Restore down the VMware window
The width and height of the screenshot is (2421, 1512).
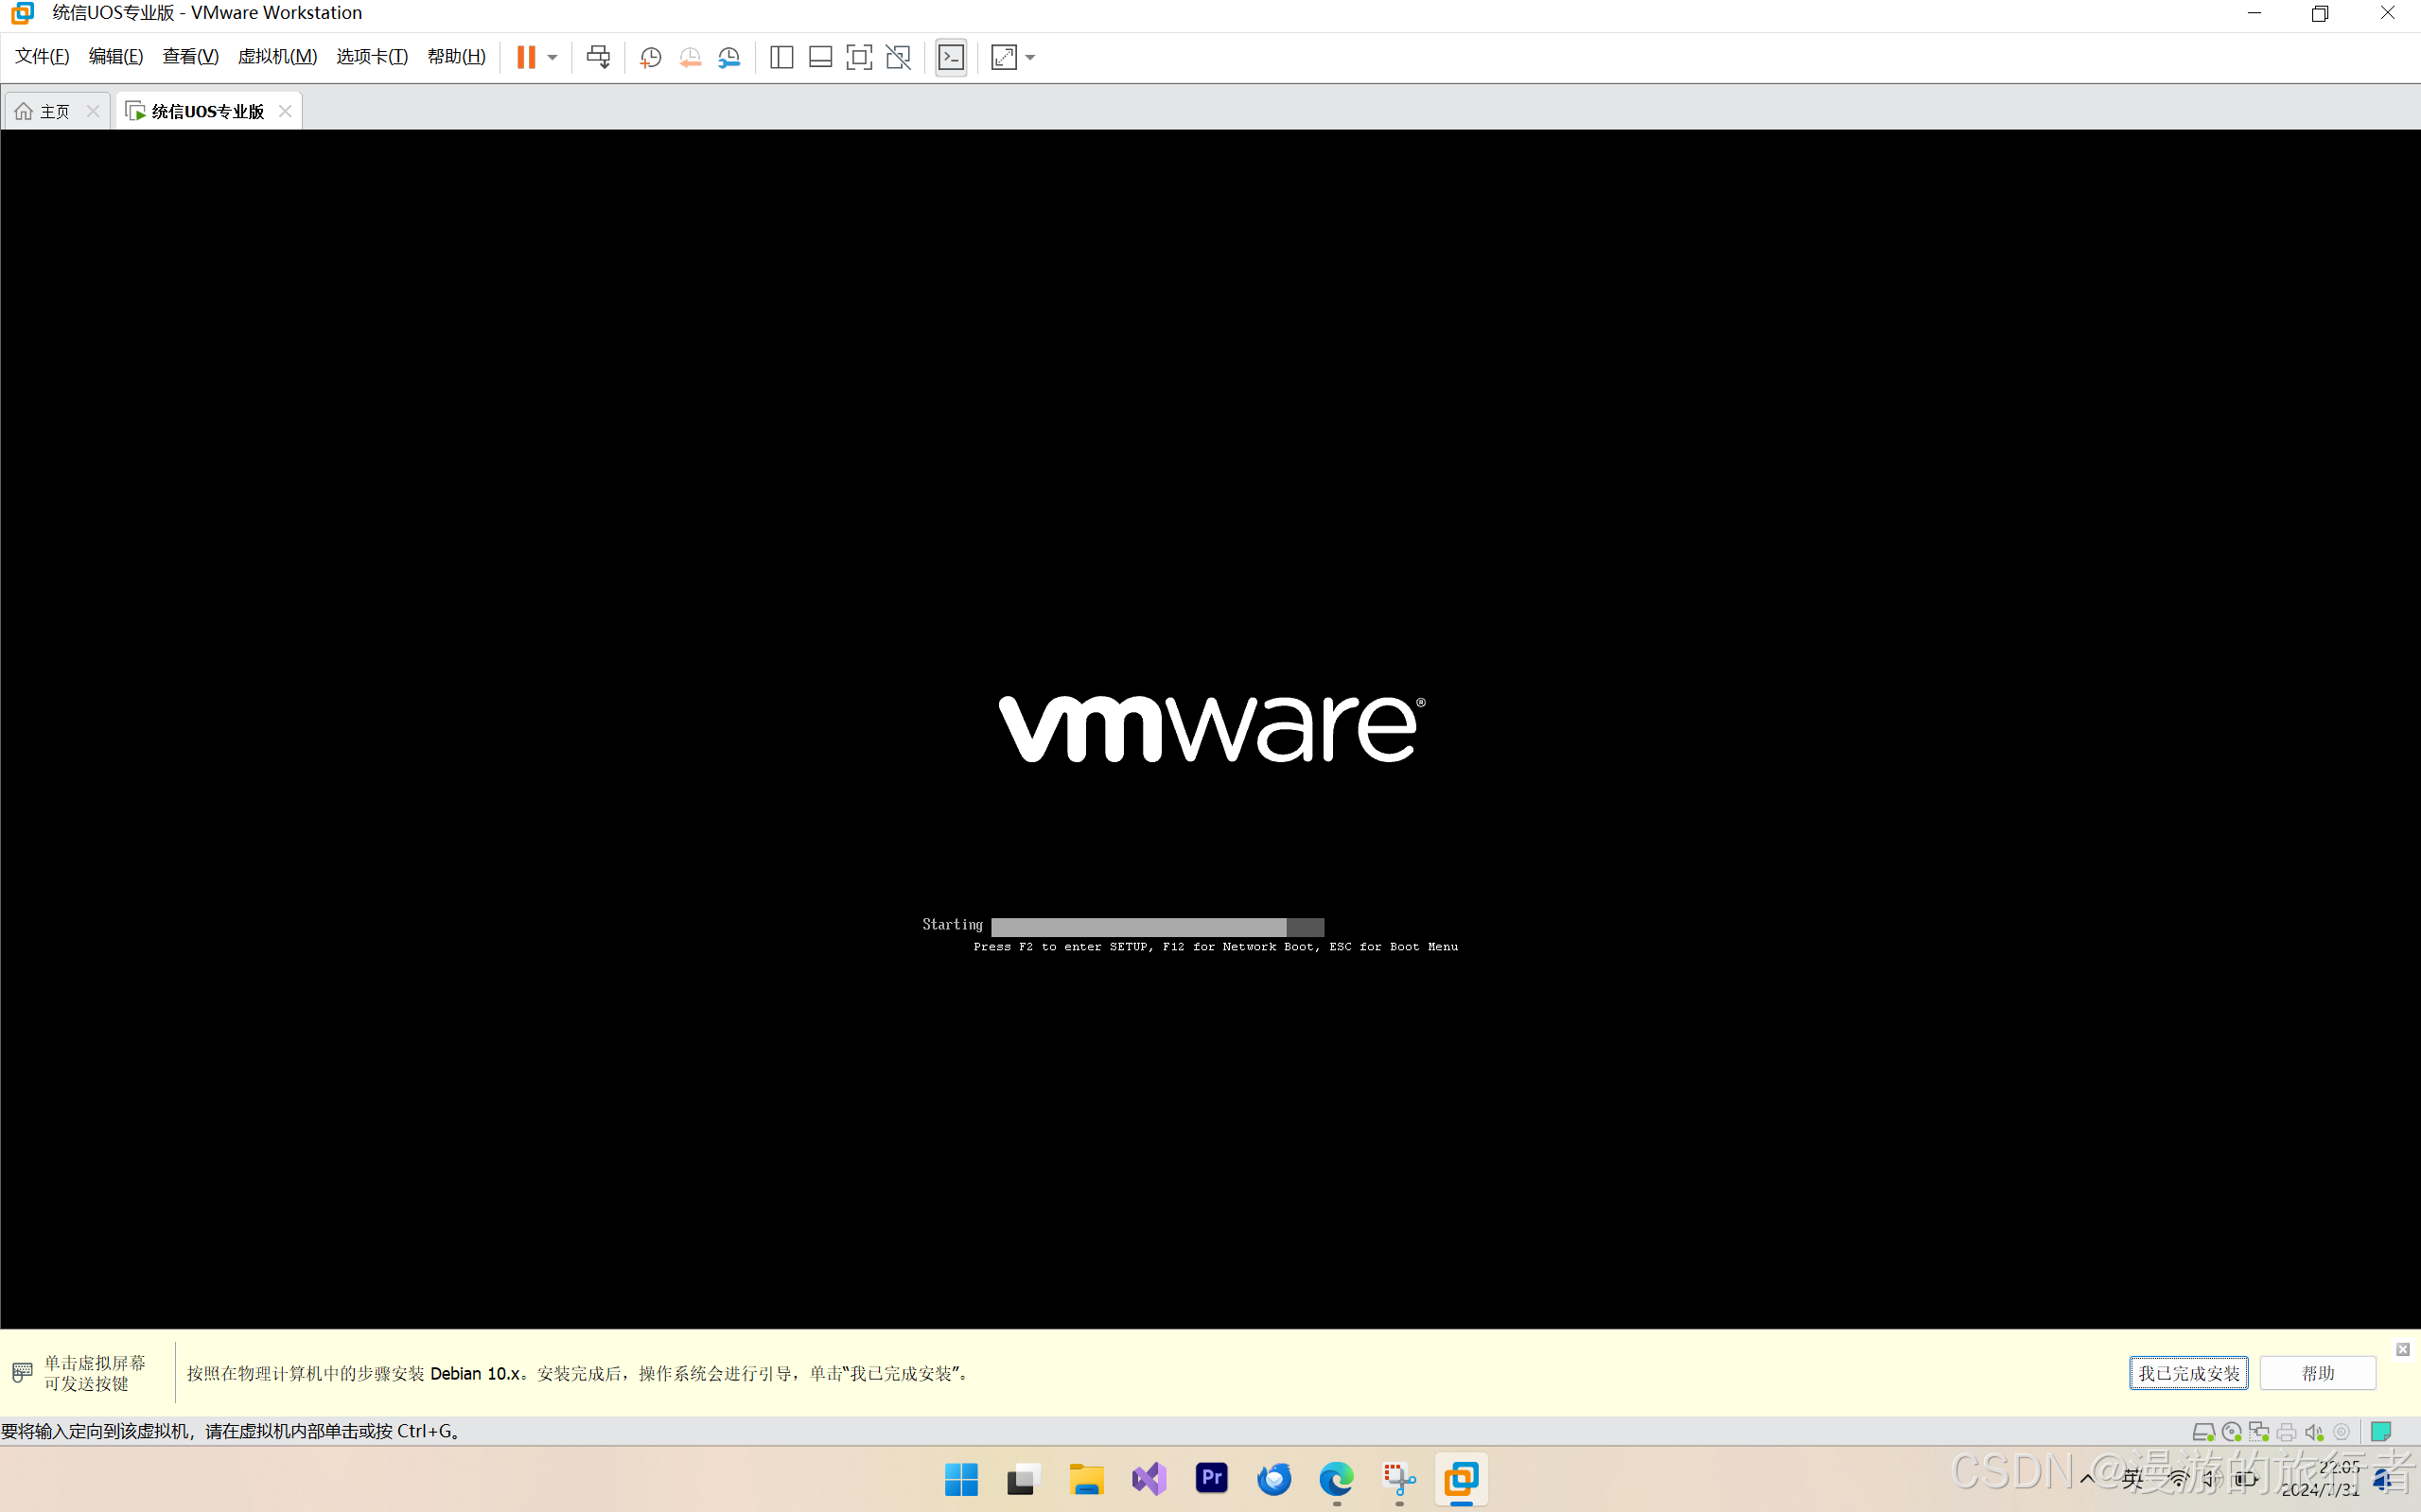(2320, 14)
